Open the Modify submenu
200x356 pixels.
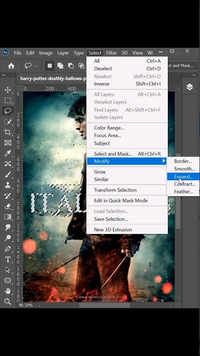click(127, 161)
